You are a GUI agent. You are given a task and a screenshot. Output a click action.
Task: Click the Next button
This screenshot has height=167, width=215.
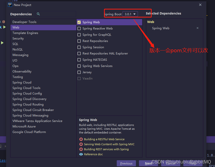(148, 163)
